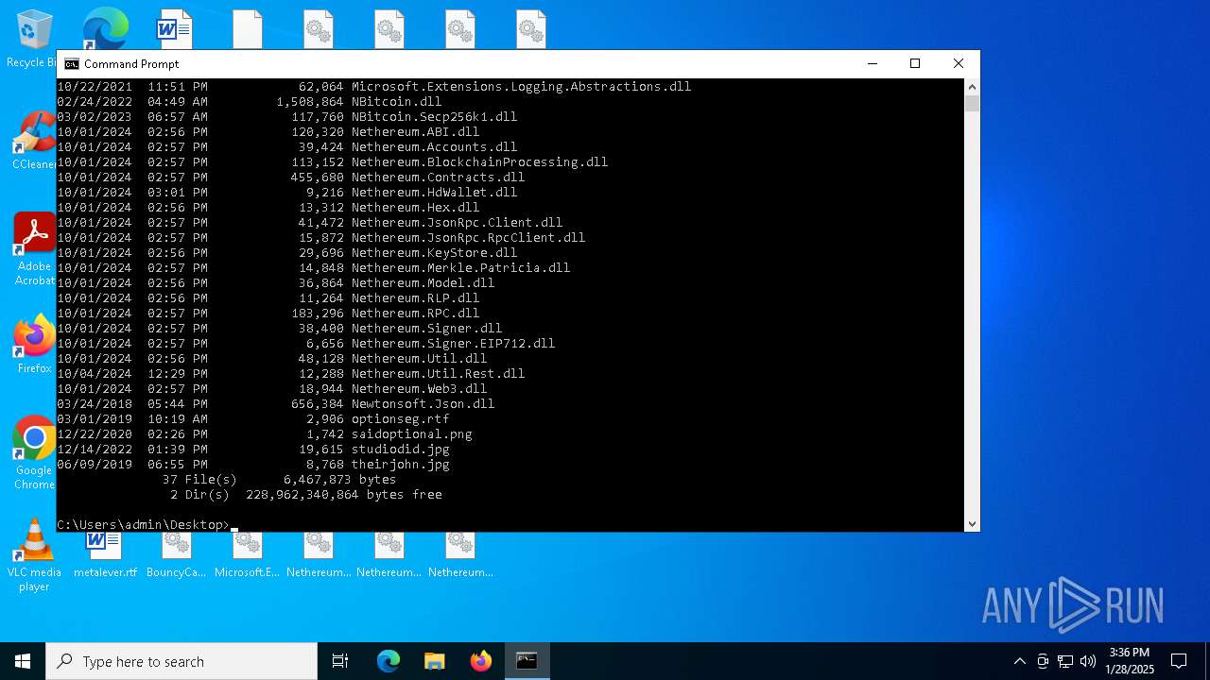The width and height of the screenshot is (1210, 680).
Task: Click the Nethereum.RLP.dll entry
Action: pyautogui.click(x=416, y=298)
